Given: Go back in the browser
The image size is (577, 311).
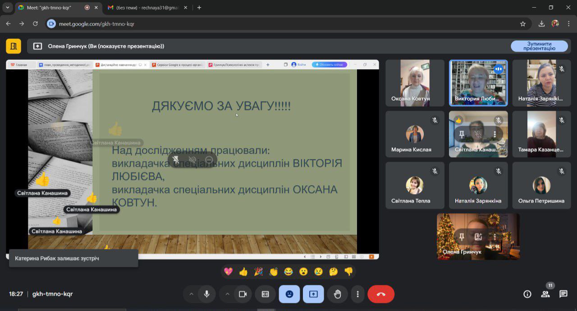Looking at the screenshot, I should click(8, 24).
